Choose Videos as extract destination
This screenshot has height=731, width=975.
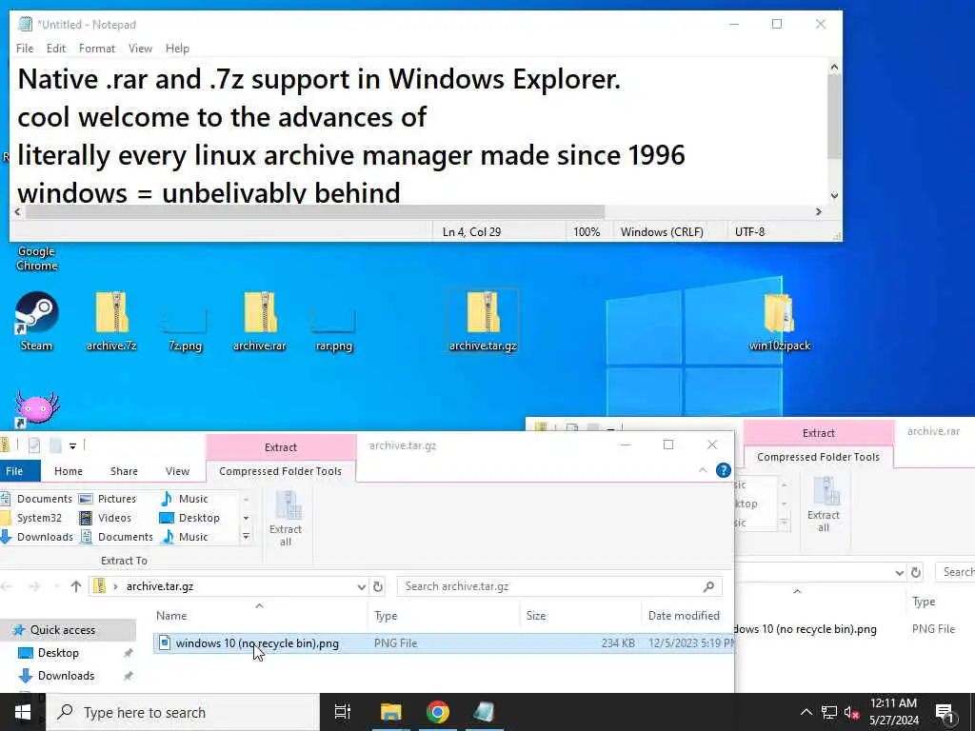pyautogui.click(x=106, y=518)
